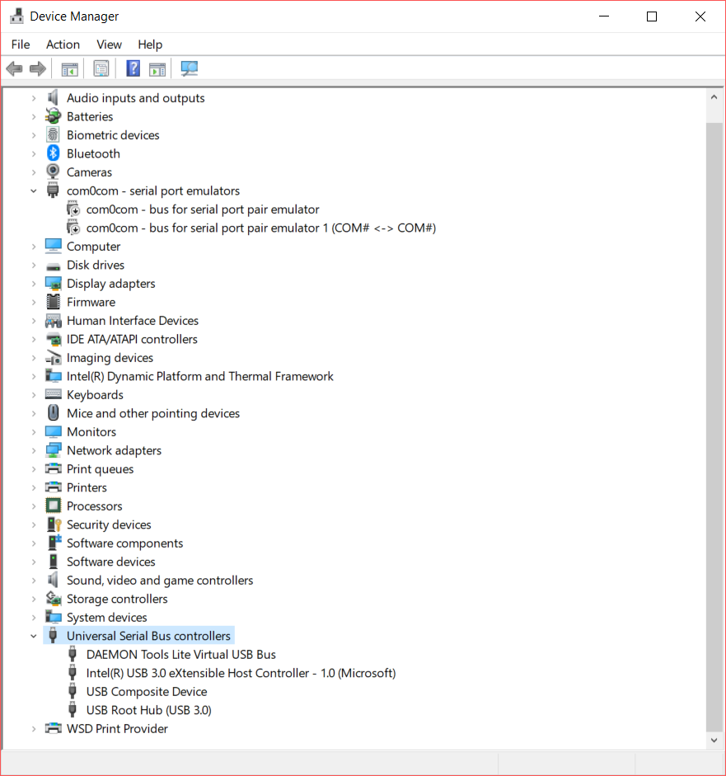
Task: Click the Disk drives icon
Action: point(53,266)
